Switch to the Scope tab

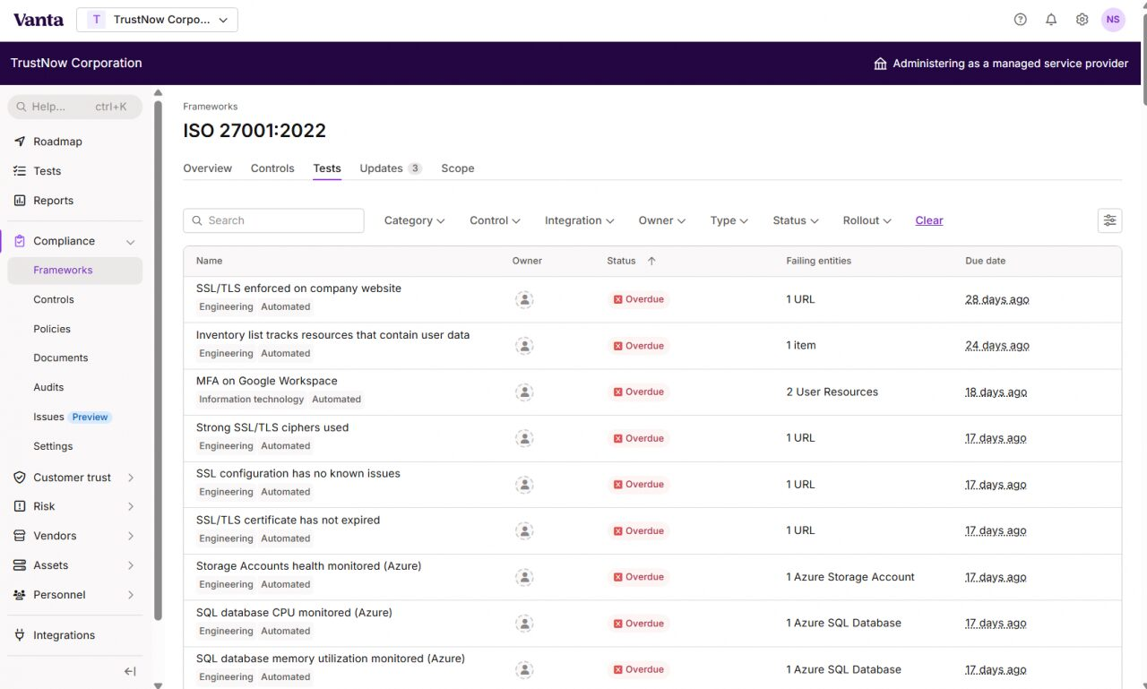tap(458, 168)
